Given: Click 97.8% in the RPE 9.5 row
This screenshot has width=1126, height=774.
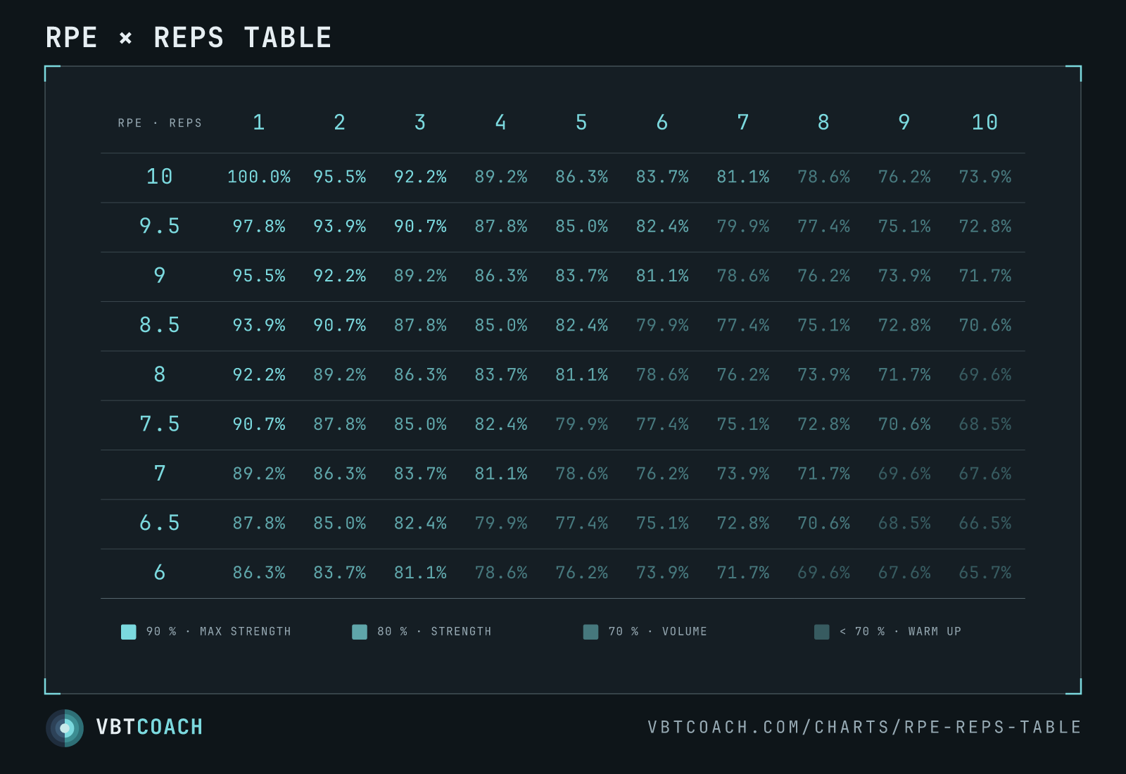Looking at the screenshot, I should point(259,226).
